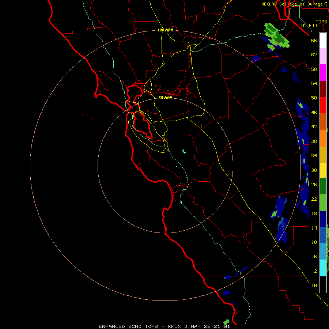Select the light green legend swatch
Image resolution: width=329 pixels, height=329 pixels.
click(323, 202)
